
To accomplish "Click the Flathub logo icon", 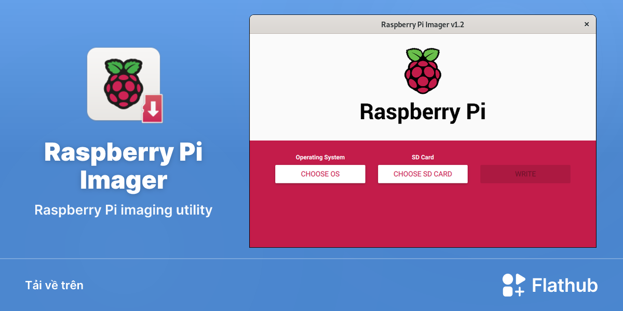I will coord(513,285).
